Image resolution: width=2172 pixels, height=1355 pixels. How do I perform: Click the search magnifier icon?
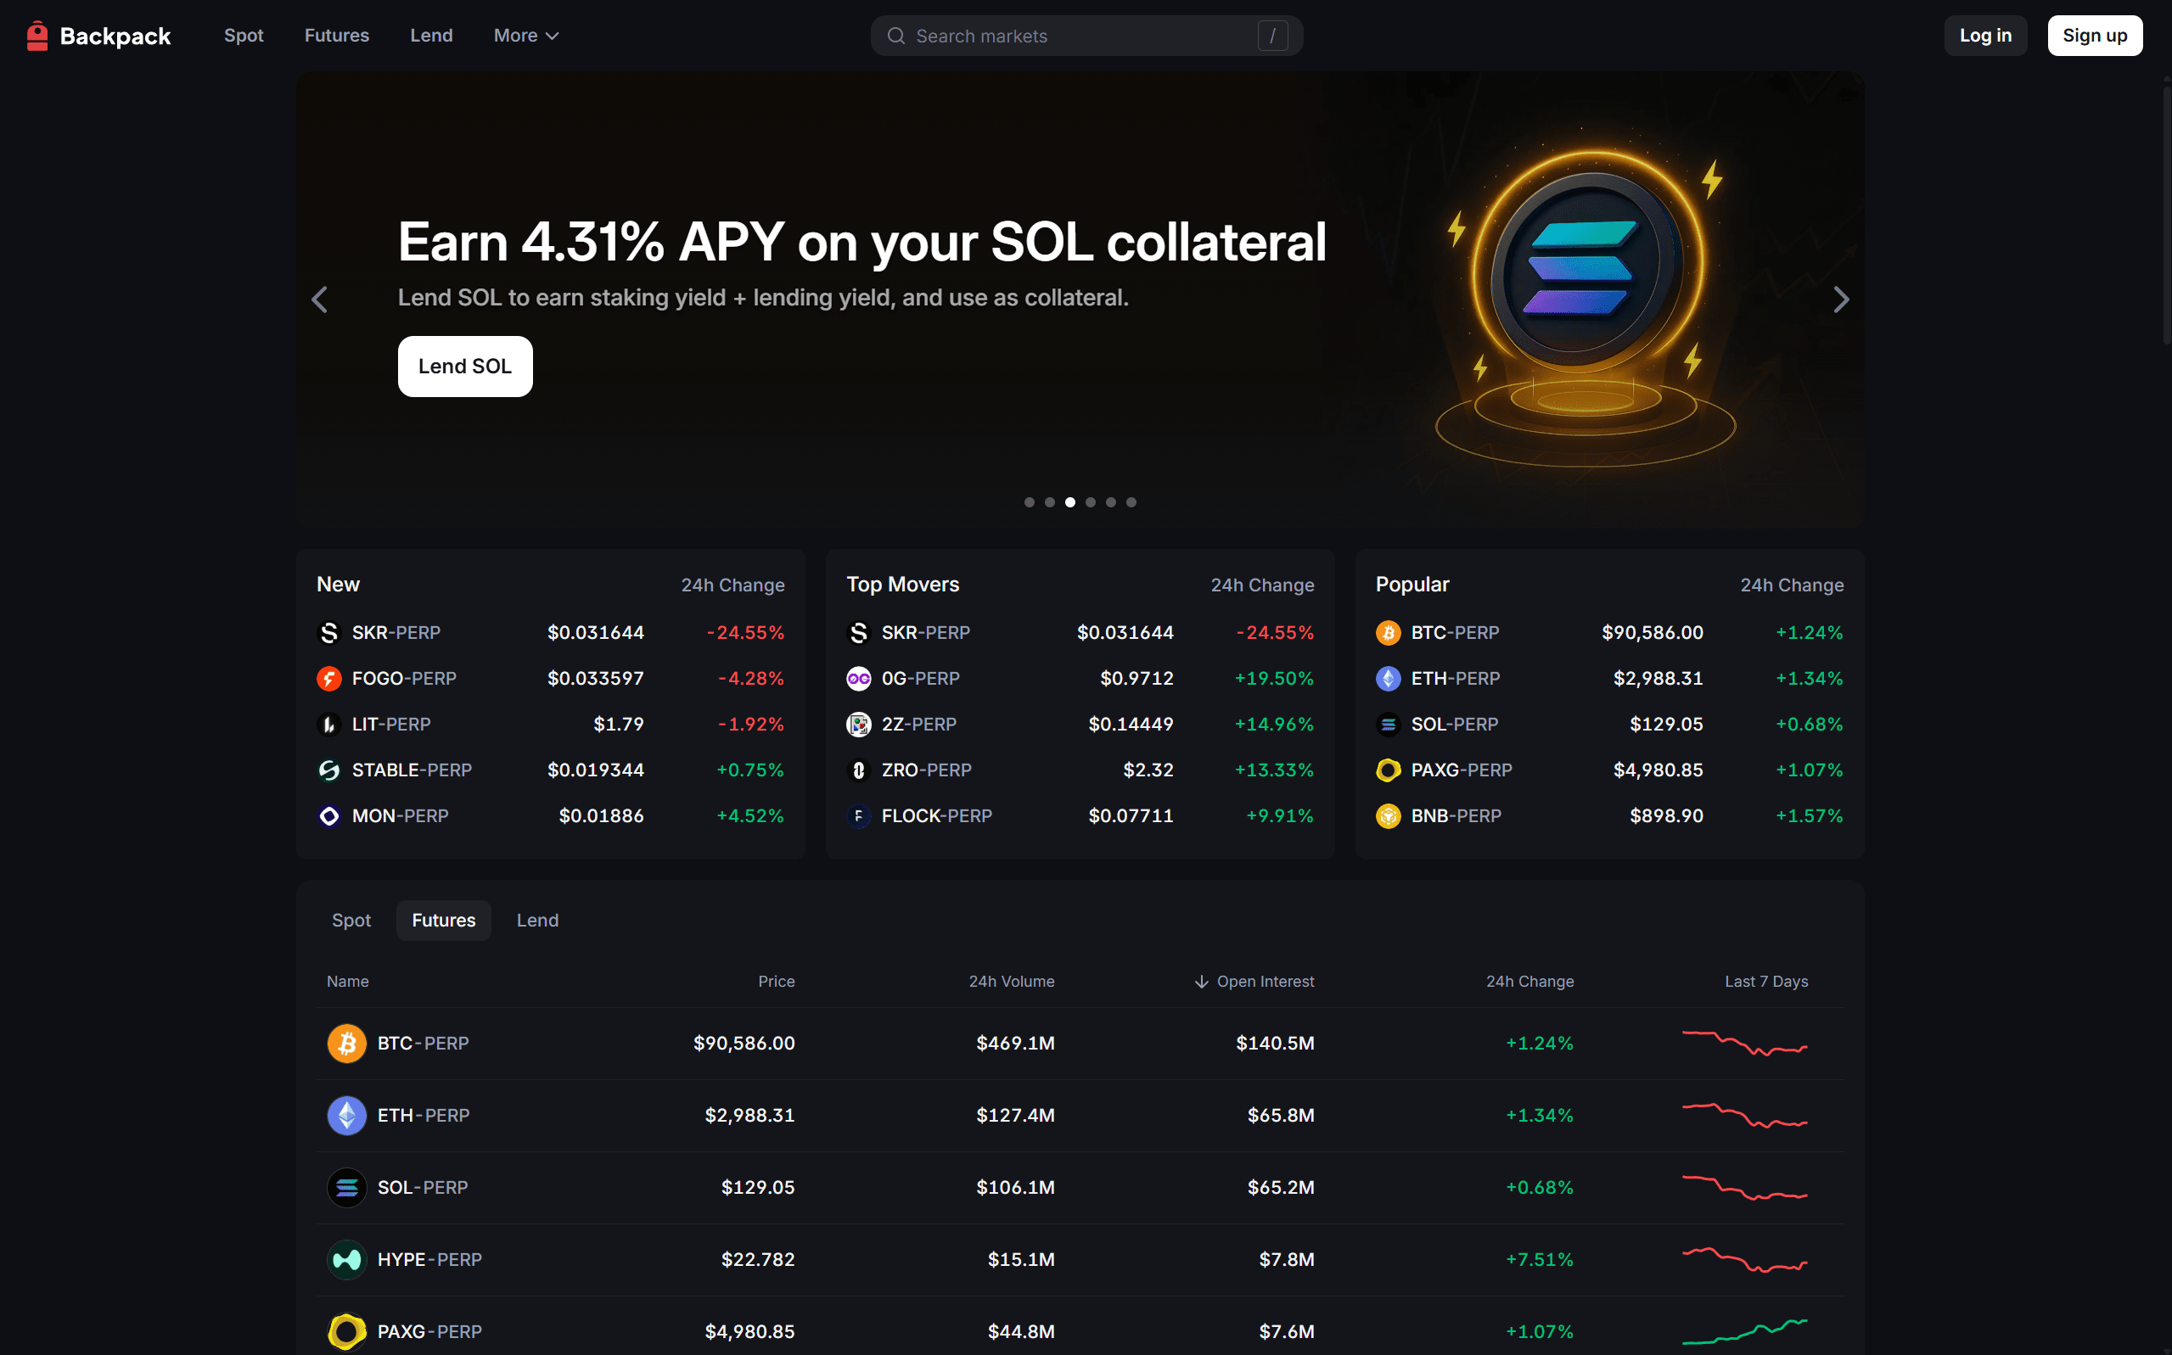895,36
